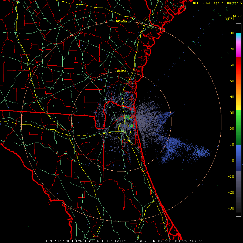Click the dBZ units label

point(229,19)
